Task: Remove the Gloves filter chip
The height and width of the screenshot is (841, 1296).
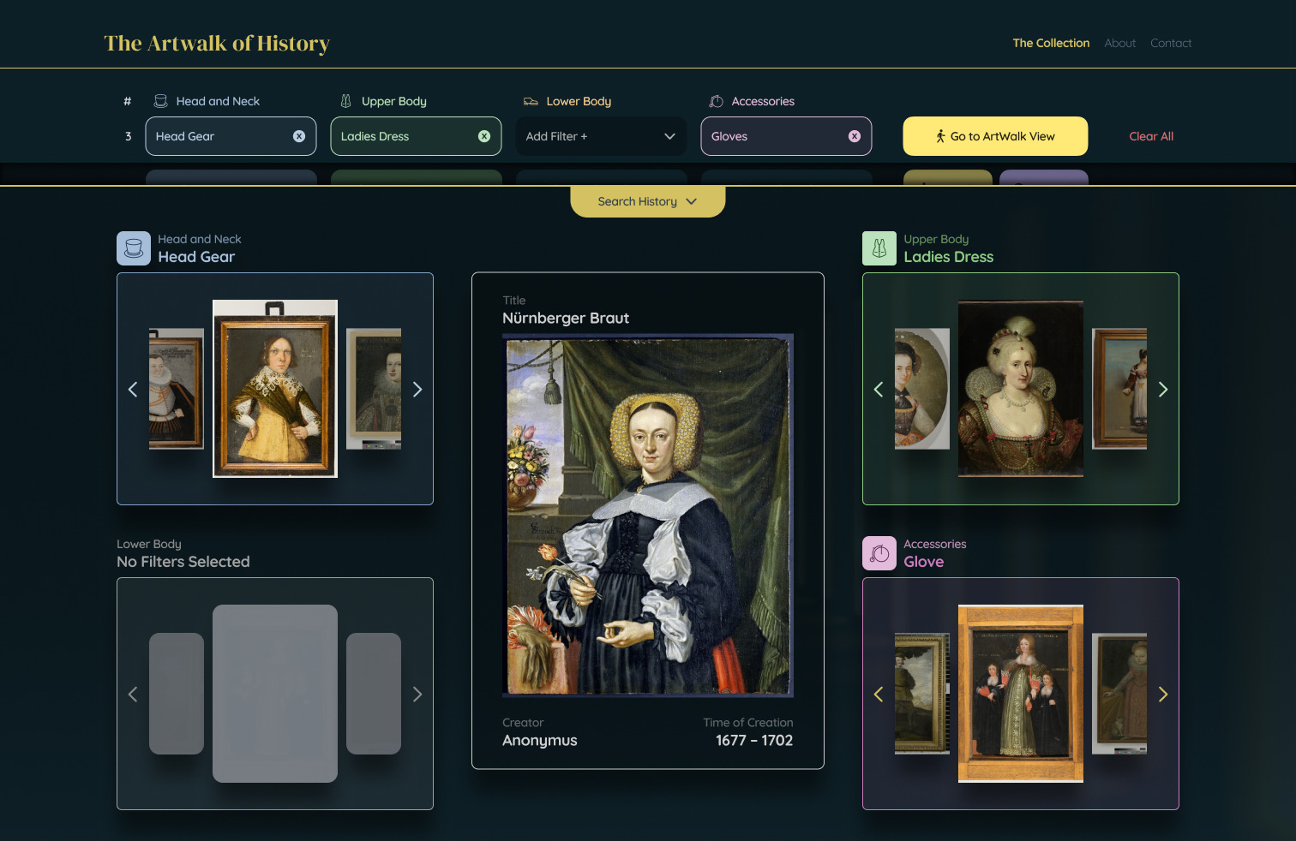Action: click(855, 136)
